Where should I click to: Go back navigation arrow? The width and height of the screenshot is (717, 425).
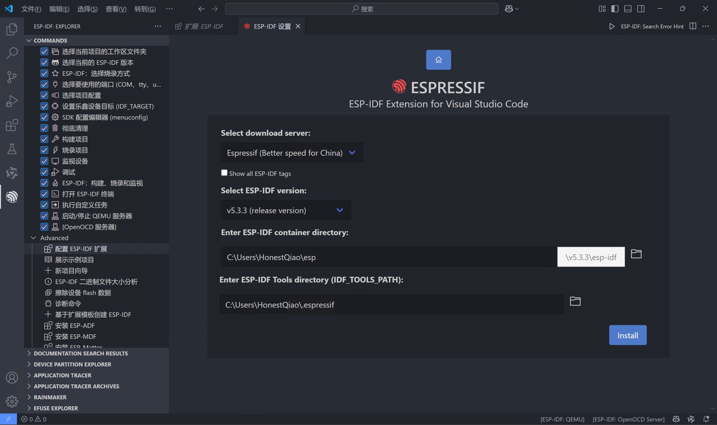pos(202,9)
